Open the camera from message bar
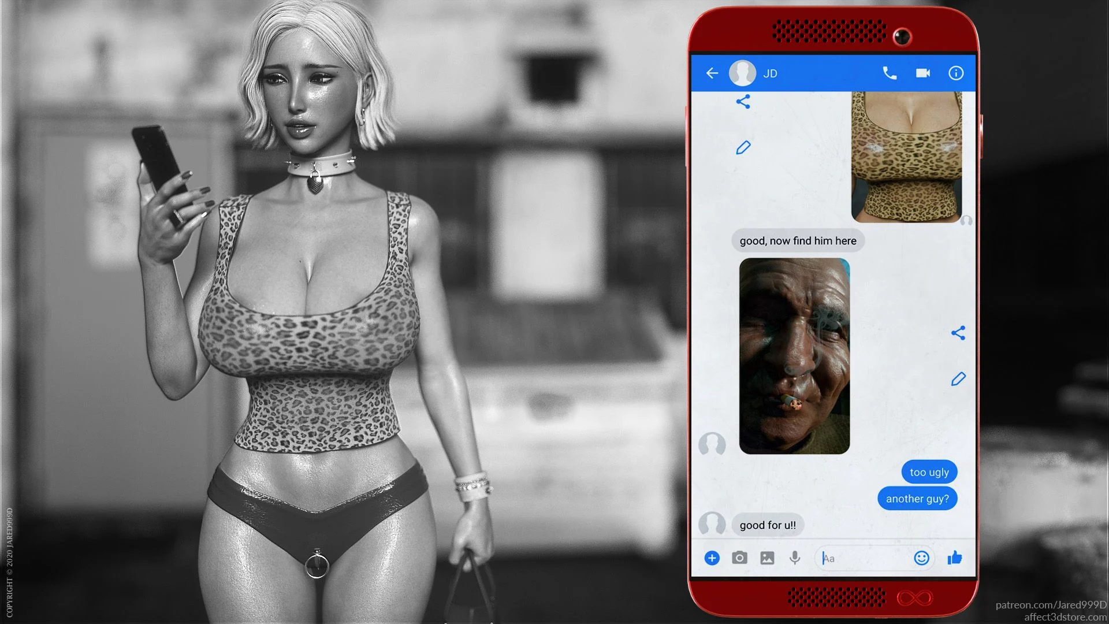Viewport: 1109px width, 624px height. point(739,558)
